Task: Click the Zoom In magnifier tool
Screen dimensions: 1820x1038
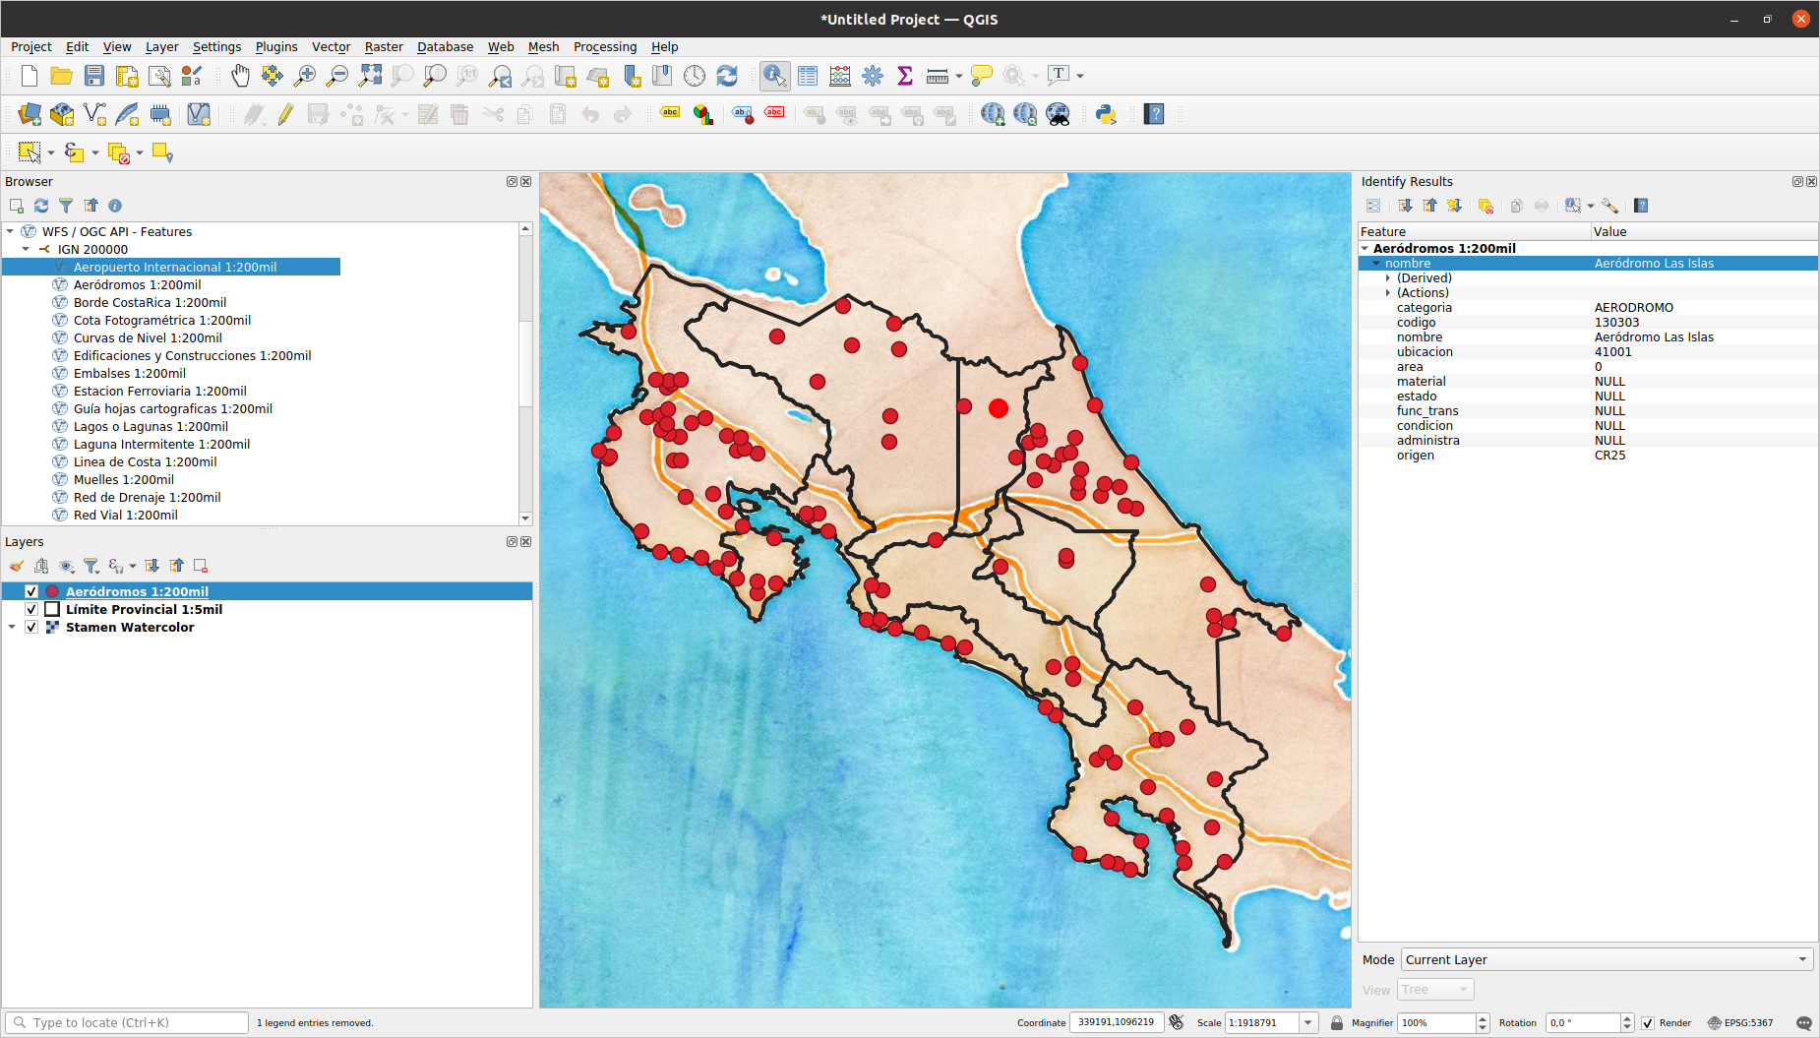Action: pyautogui.click(x=305, y=76)
